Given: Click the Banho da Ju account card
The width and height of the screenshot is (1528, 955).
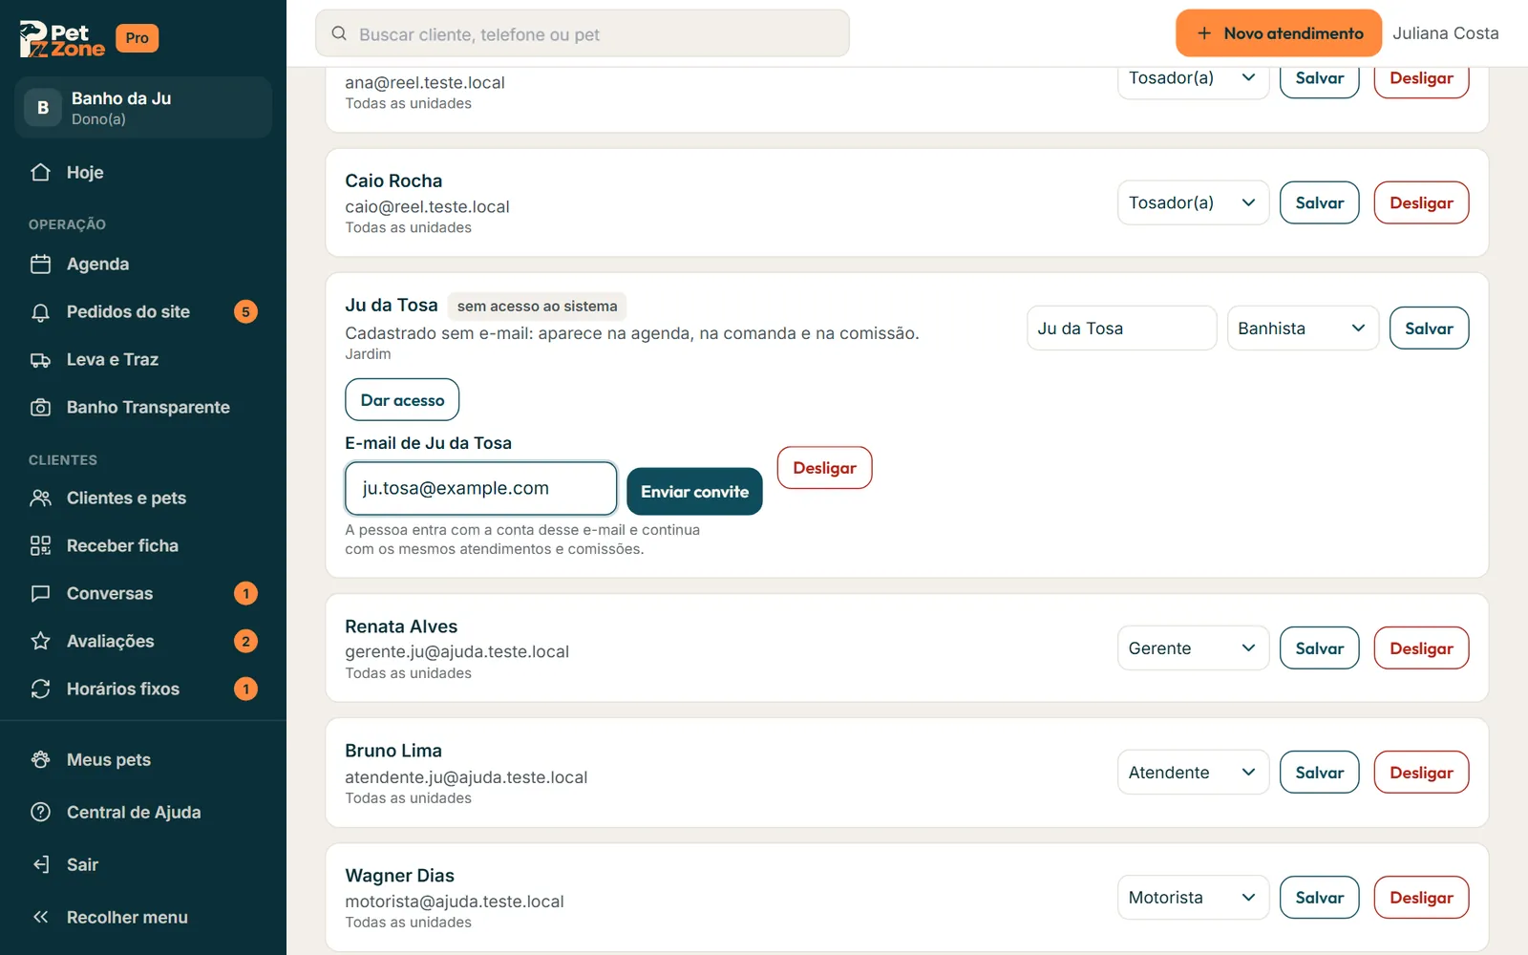Looking at the screenshot, I should tap(143, 108).
